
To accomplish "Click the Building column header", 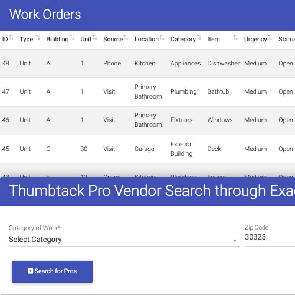I will tap(58, 39).
